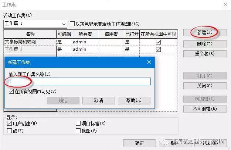Click the 在所有视图中可见 column header
Screen dimensions: 231x150
pos(158,34)
